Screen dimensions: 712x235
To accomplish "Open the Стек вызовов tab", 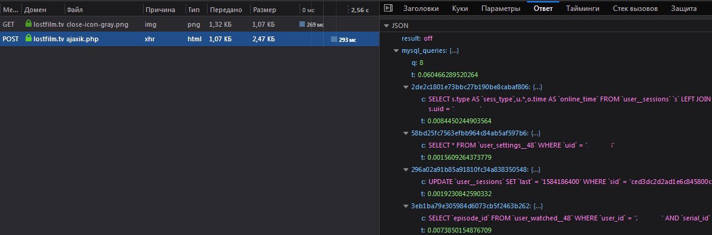I will 635,8.
